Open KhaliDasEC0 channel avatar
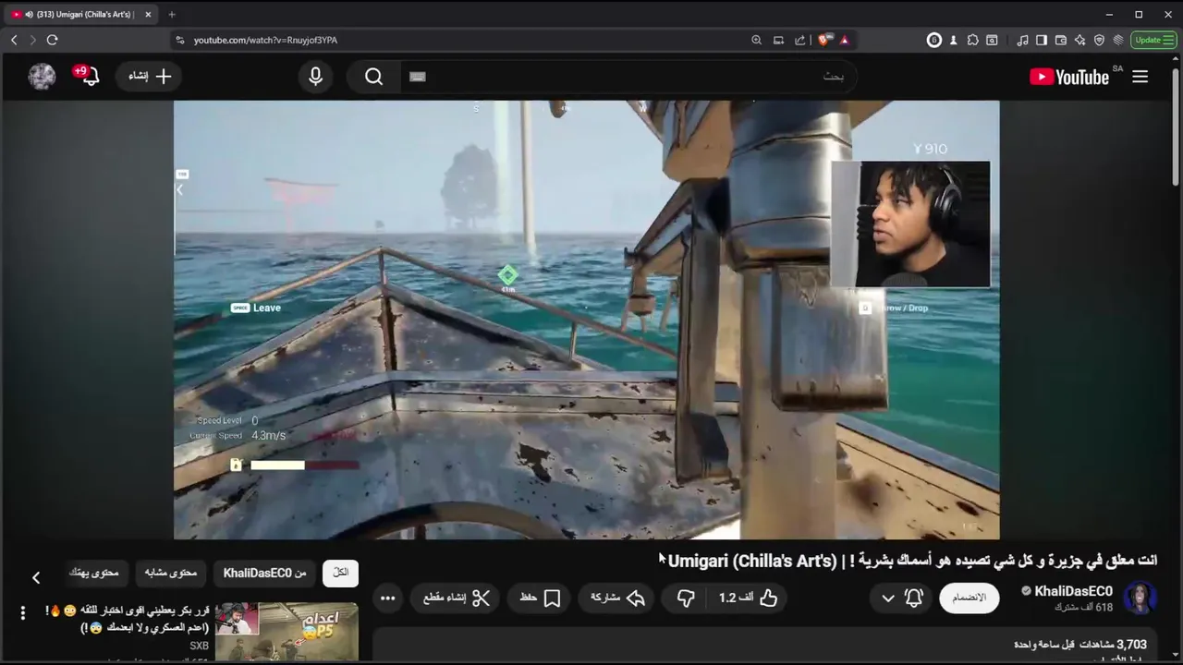 click(x=1140, y=598)
